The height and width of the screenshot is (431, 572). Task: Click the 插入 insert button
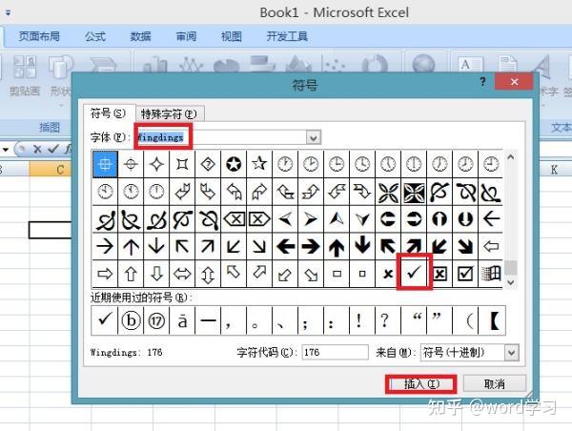coord(421,384)
